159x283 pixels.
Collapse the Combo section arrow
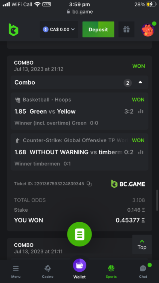(140, 83)
